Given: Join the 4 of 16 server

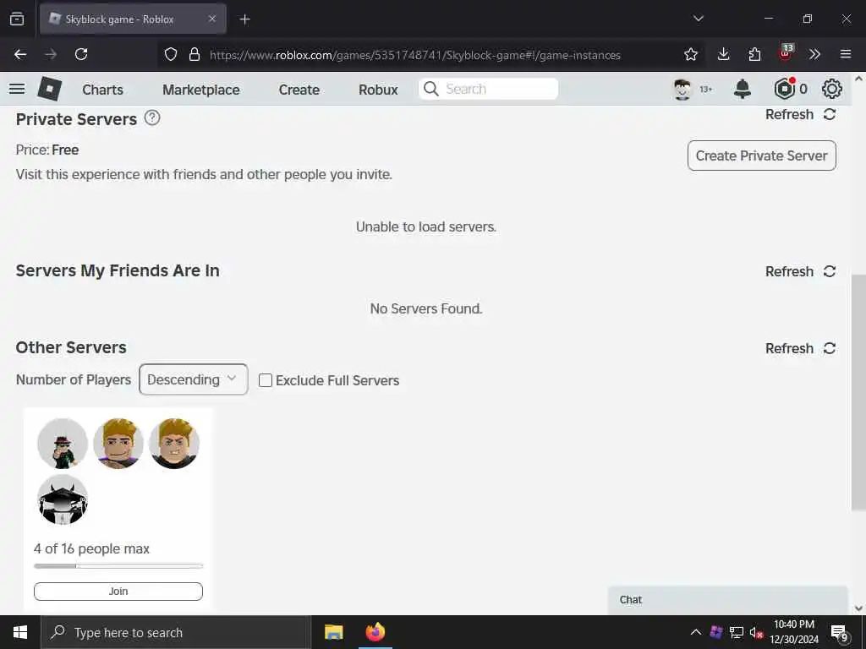Looking at the screenshot, I should 118,591.
